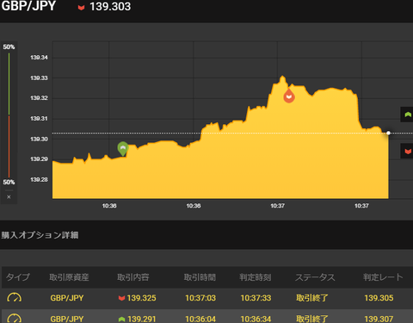The height and width of the screenshot is (323, 413).
Task: Click the red LOW arrow button beside chart
Action: (x=407, y=151)
